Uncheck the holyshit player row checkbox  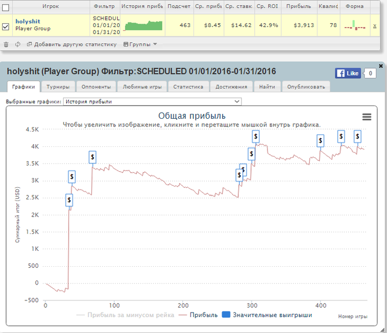[x=6, y=27]
